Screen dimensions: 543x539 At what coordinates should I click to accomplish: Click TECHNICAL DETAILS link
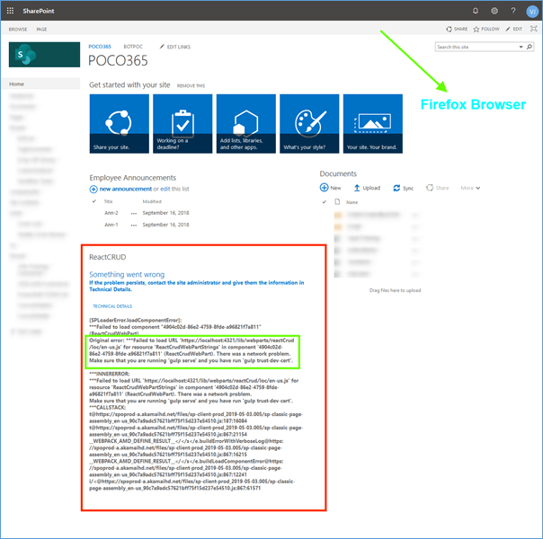pyautogui.click(x=112, y=306)
